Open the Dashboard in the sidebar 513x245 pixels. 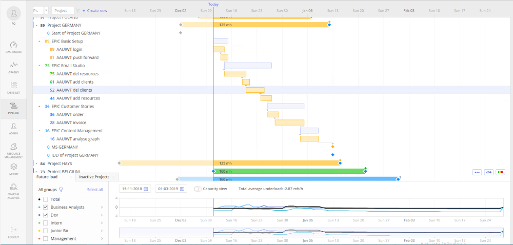click(13, 48)
